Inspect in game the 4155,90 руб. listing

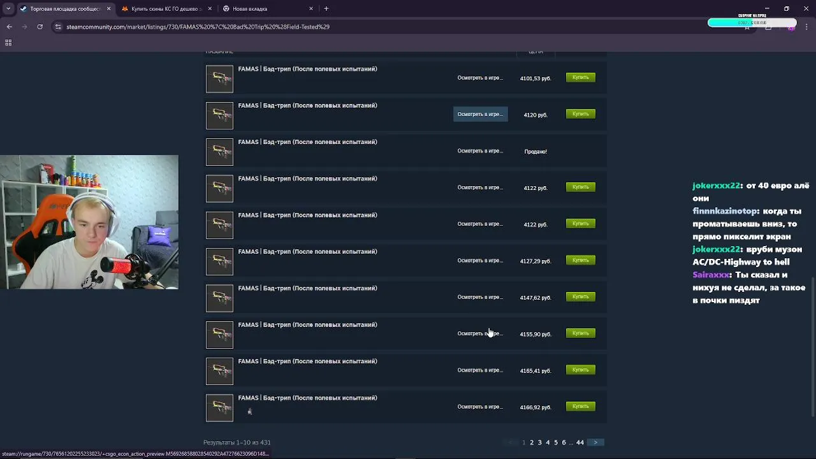(480, 333)
